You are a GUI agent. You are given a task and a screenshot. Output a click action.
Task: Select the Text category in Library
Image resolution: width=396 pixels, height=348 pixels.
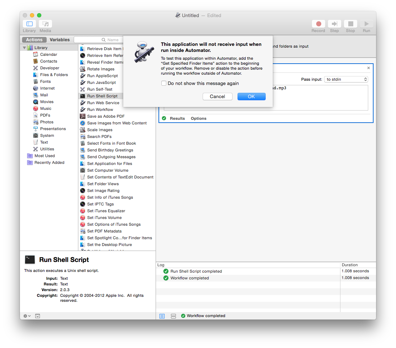pyautogui.click(x=44, y=142)
